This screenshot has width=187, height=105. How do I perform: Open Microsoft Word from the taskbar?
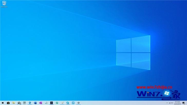(35, 103)
